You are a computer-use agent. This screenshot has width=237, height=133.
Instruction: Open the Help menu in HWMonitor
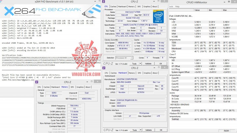[x=177, y=7]
